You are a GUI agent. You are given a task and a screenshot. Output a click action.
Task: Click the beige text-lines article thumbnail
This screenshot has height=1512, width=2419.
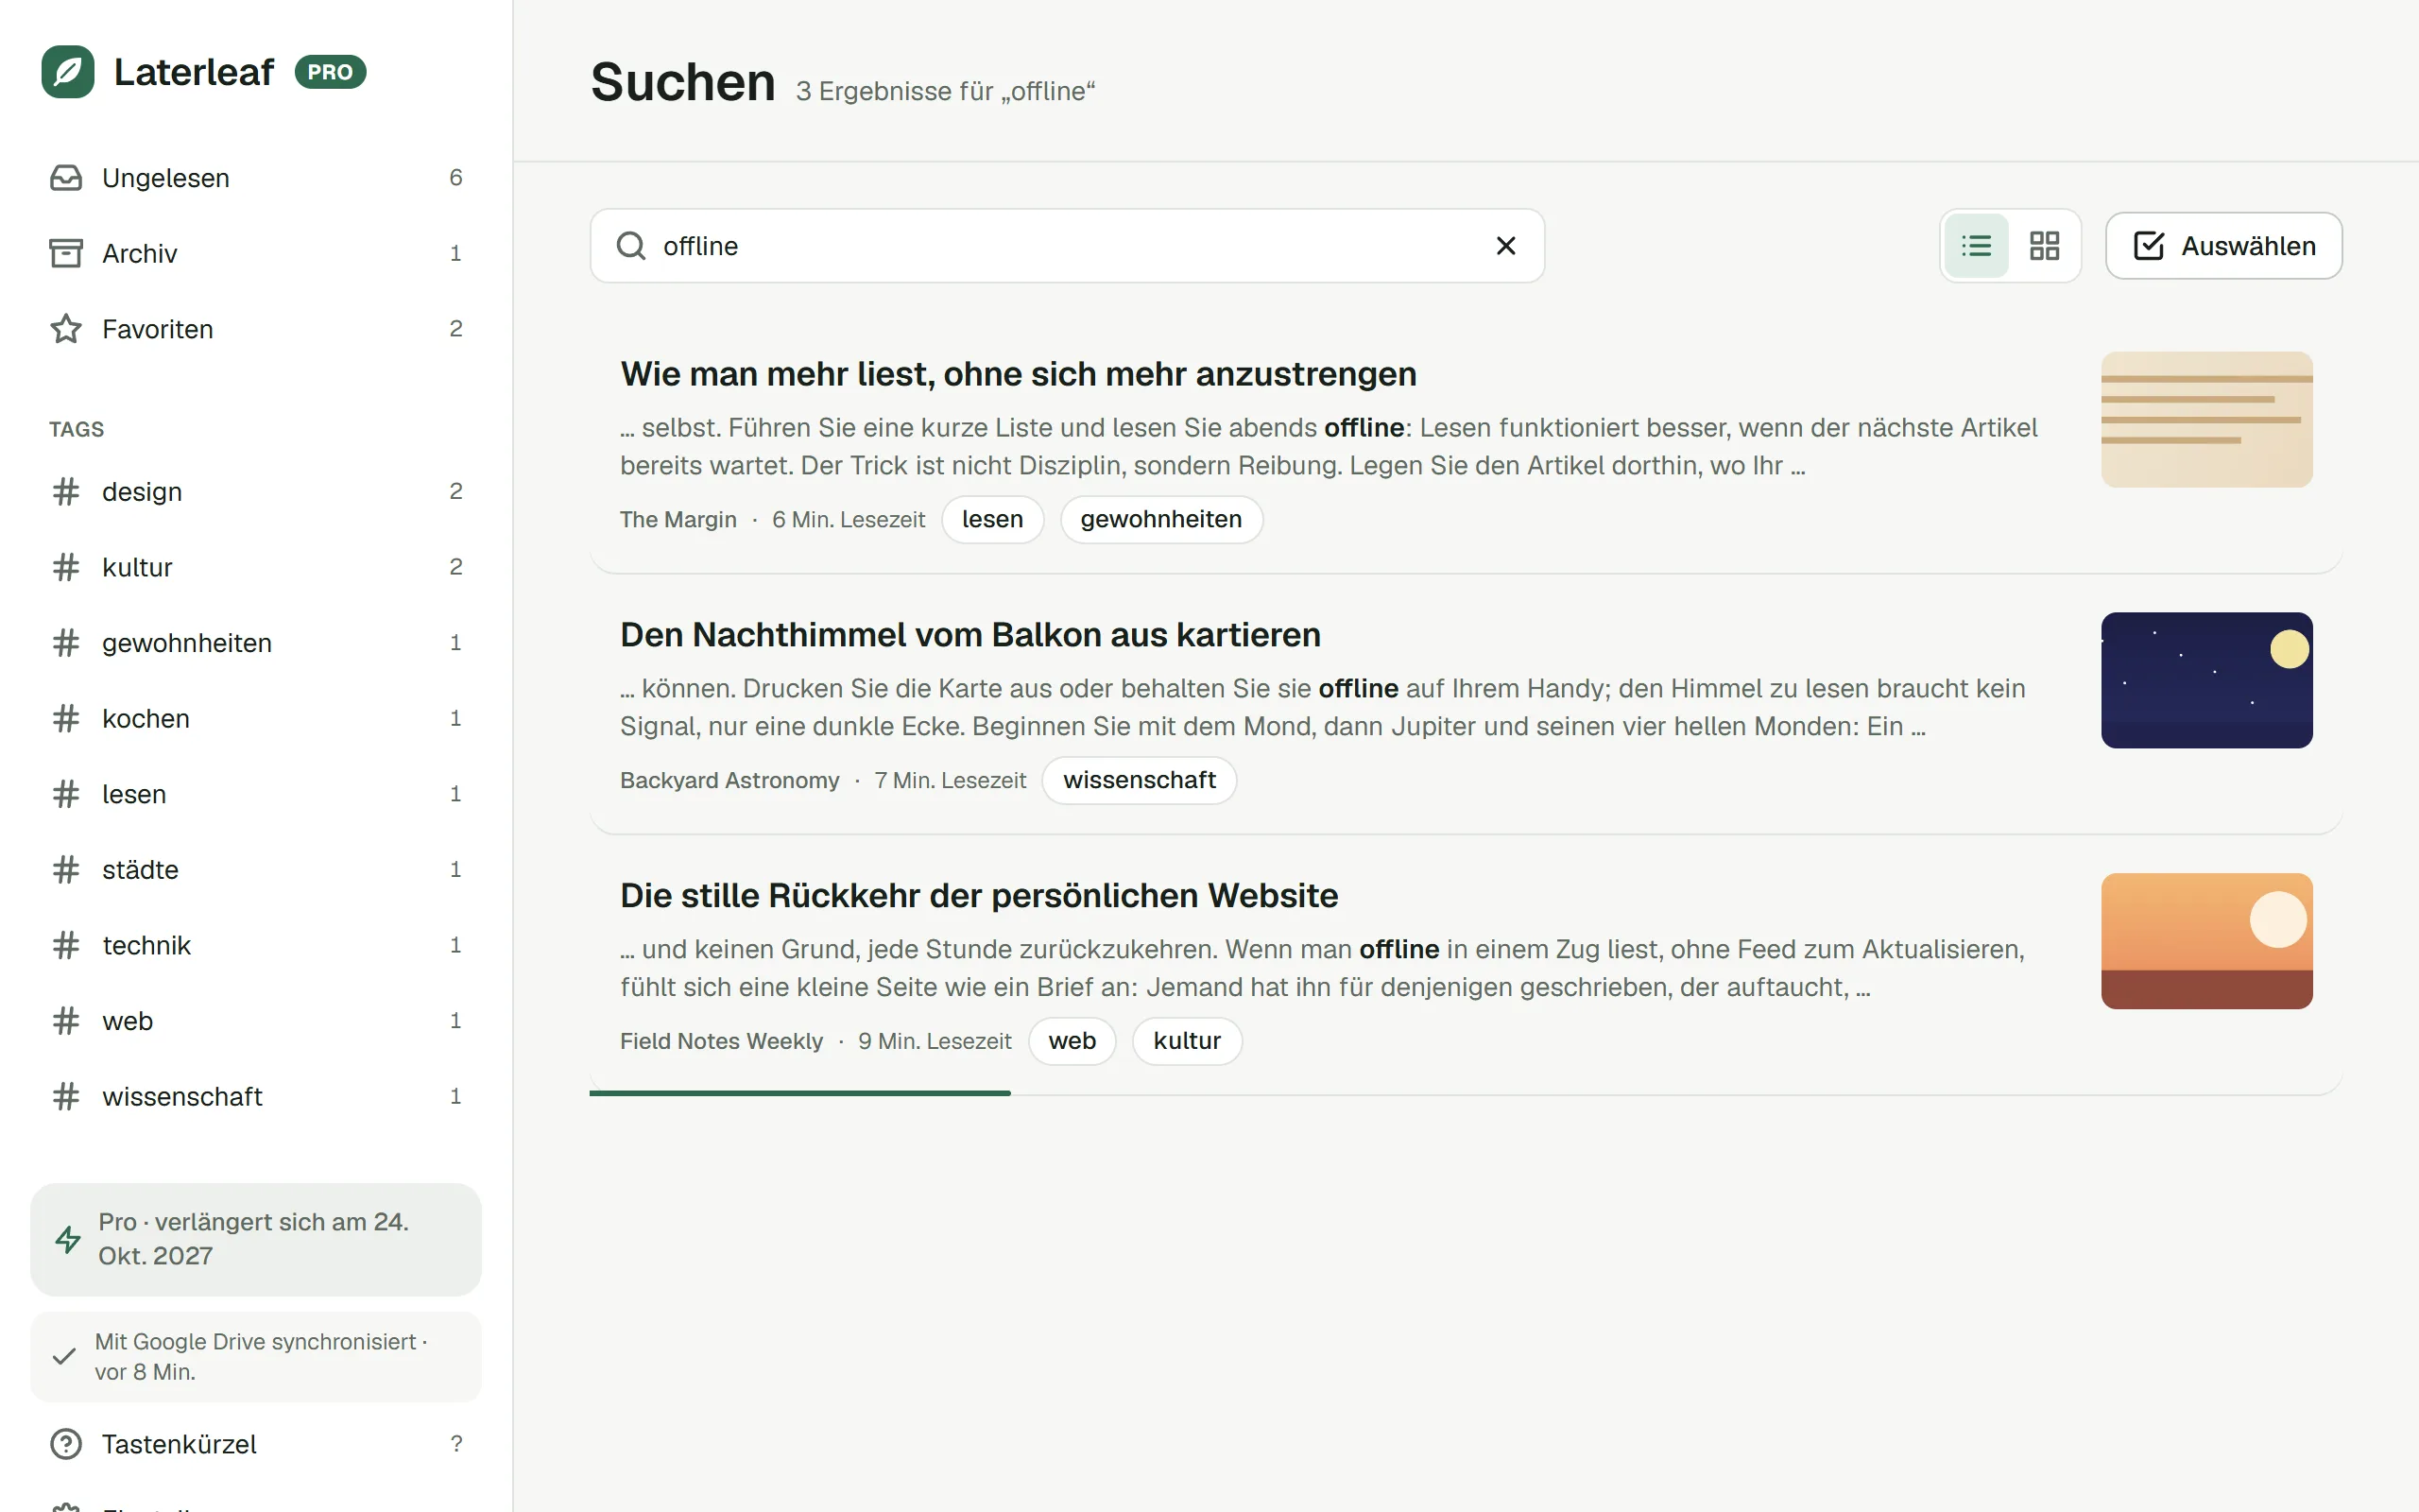(x=2206, y=420)
